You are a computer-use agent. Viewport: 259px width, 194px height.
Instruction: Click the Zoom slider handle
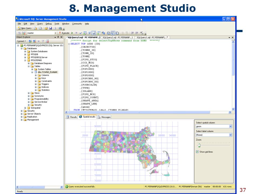(199, 145)
